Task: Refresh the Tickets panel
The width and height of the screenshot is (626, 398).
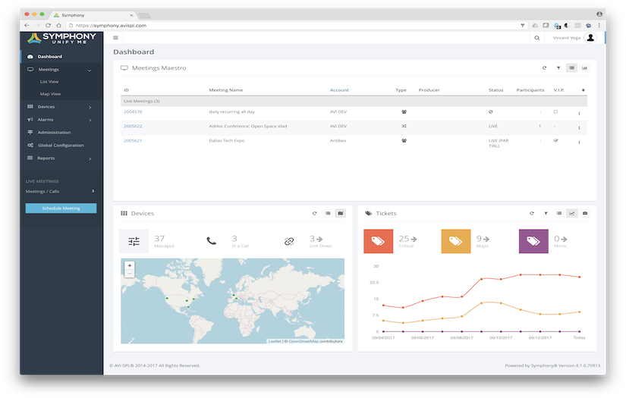Action: pyautogui.click(x=531, y=213)
